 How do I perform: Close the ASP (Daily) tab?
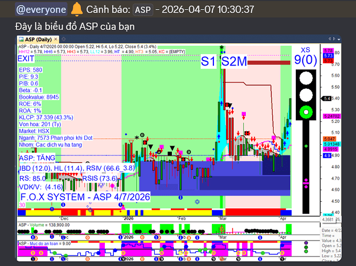click(x=55, y=39)
